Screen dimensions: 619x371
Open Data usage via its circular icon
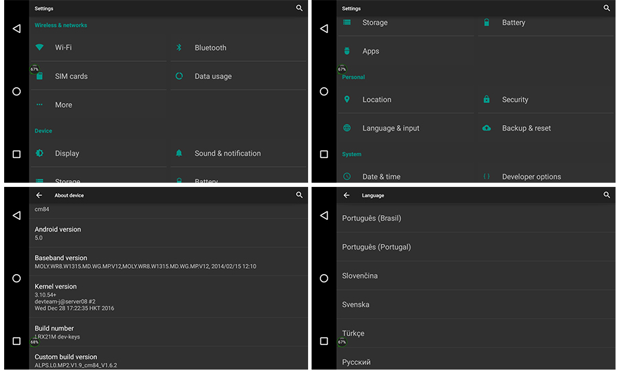(179, 76)
